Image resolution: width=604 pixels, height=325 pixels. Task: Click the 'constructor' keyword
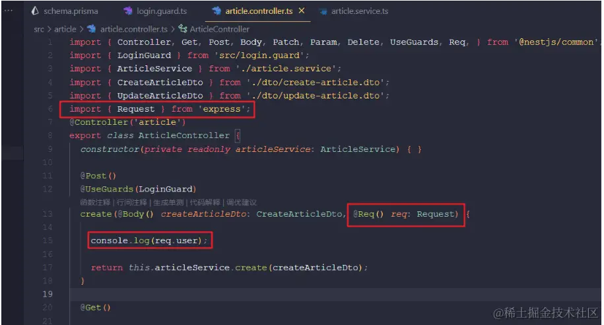(110, 149)
